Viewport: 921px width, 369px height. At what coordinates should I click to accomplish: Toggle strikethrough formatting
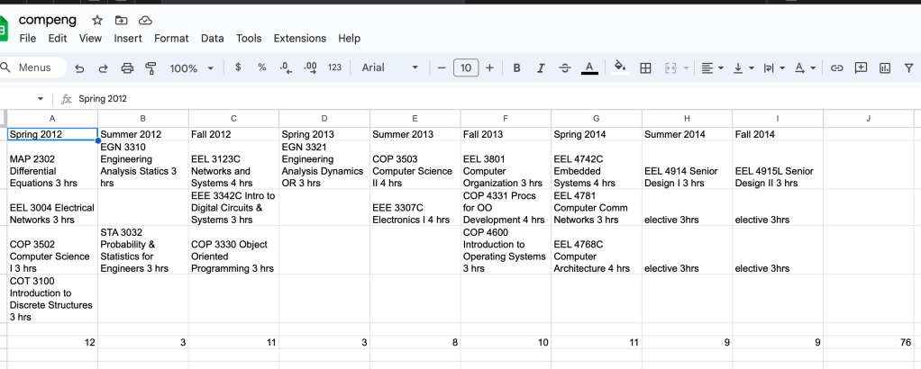tap(565, 68)
